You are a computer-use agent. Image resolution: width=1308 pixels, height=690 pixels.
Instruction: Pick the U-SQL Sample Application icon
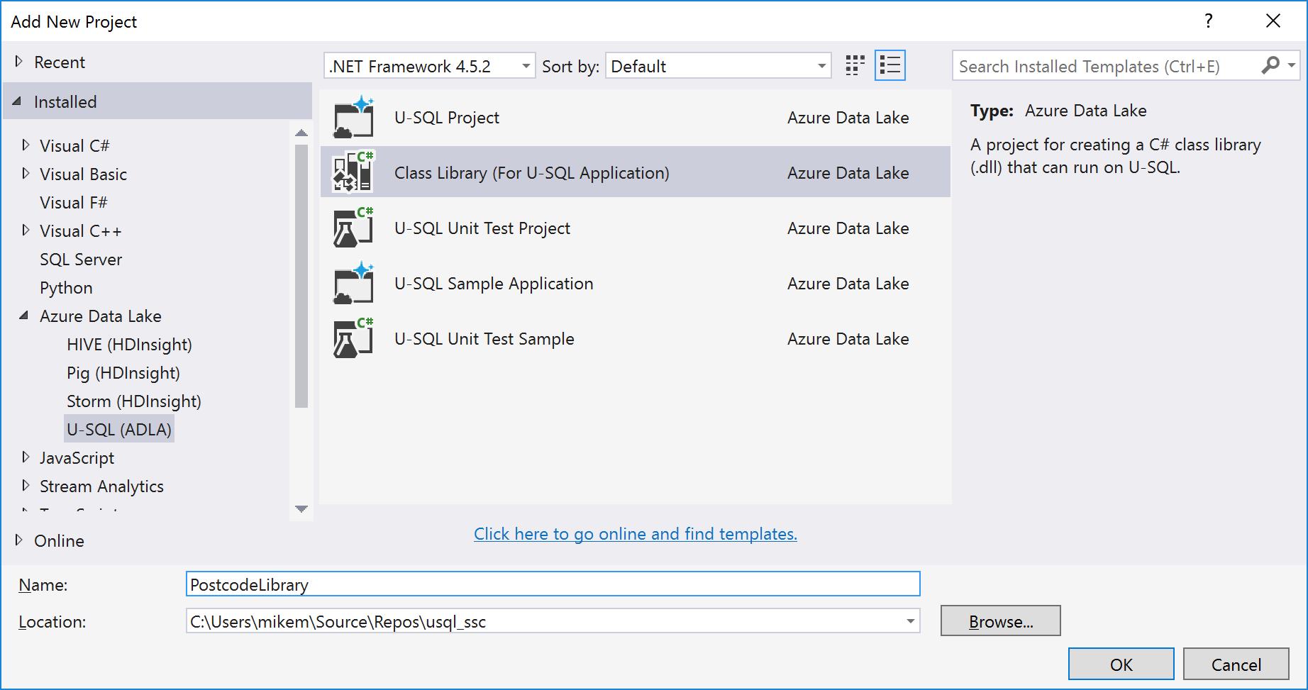click(x=353, y=283)
